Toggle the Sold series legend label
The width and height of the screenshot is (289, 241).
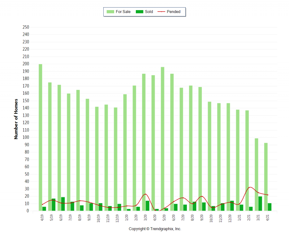pos(149,12)
